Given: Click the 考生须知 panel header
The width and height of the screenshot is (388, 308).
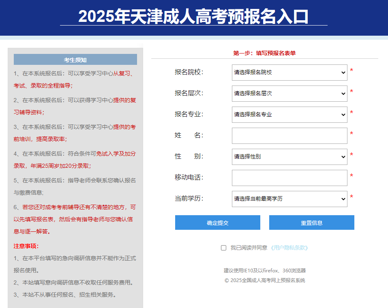Looking at the screenshot, I should [x=75, y=60].
